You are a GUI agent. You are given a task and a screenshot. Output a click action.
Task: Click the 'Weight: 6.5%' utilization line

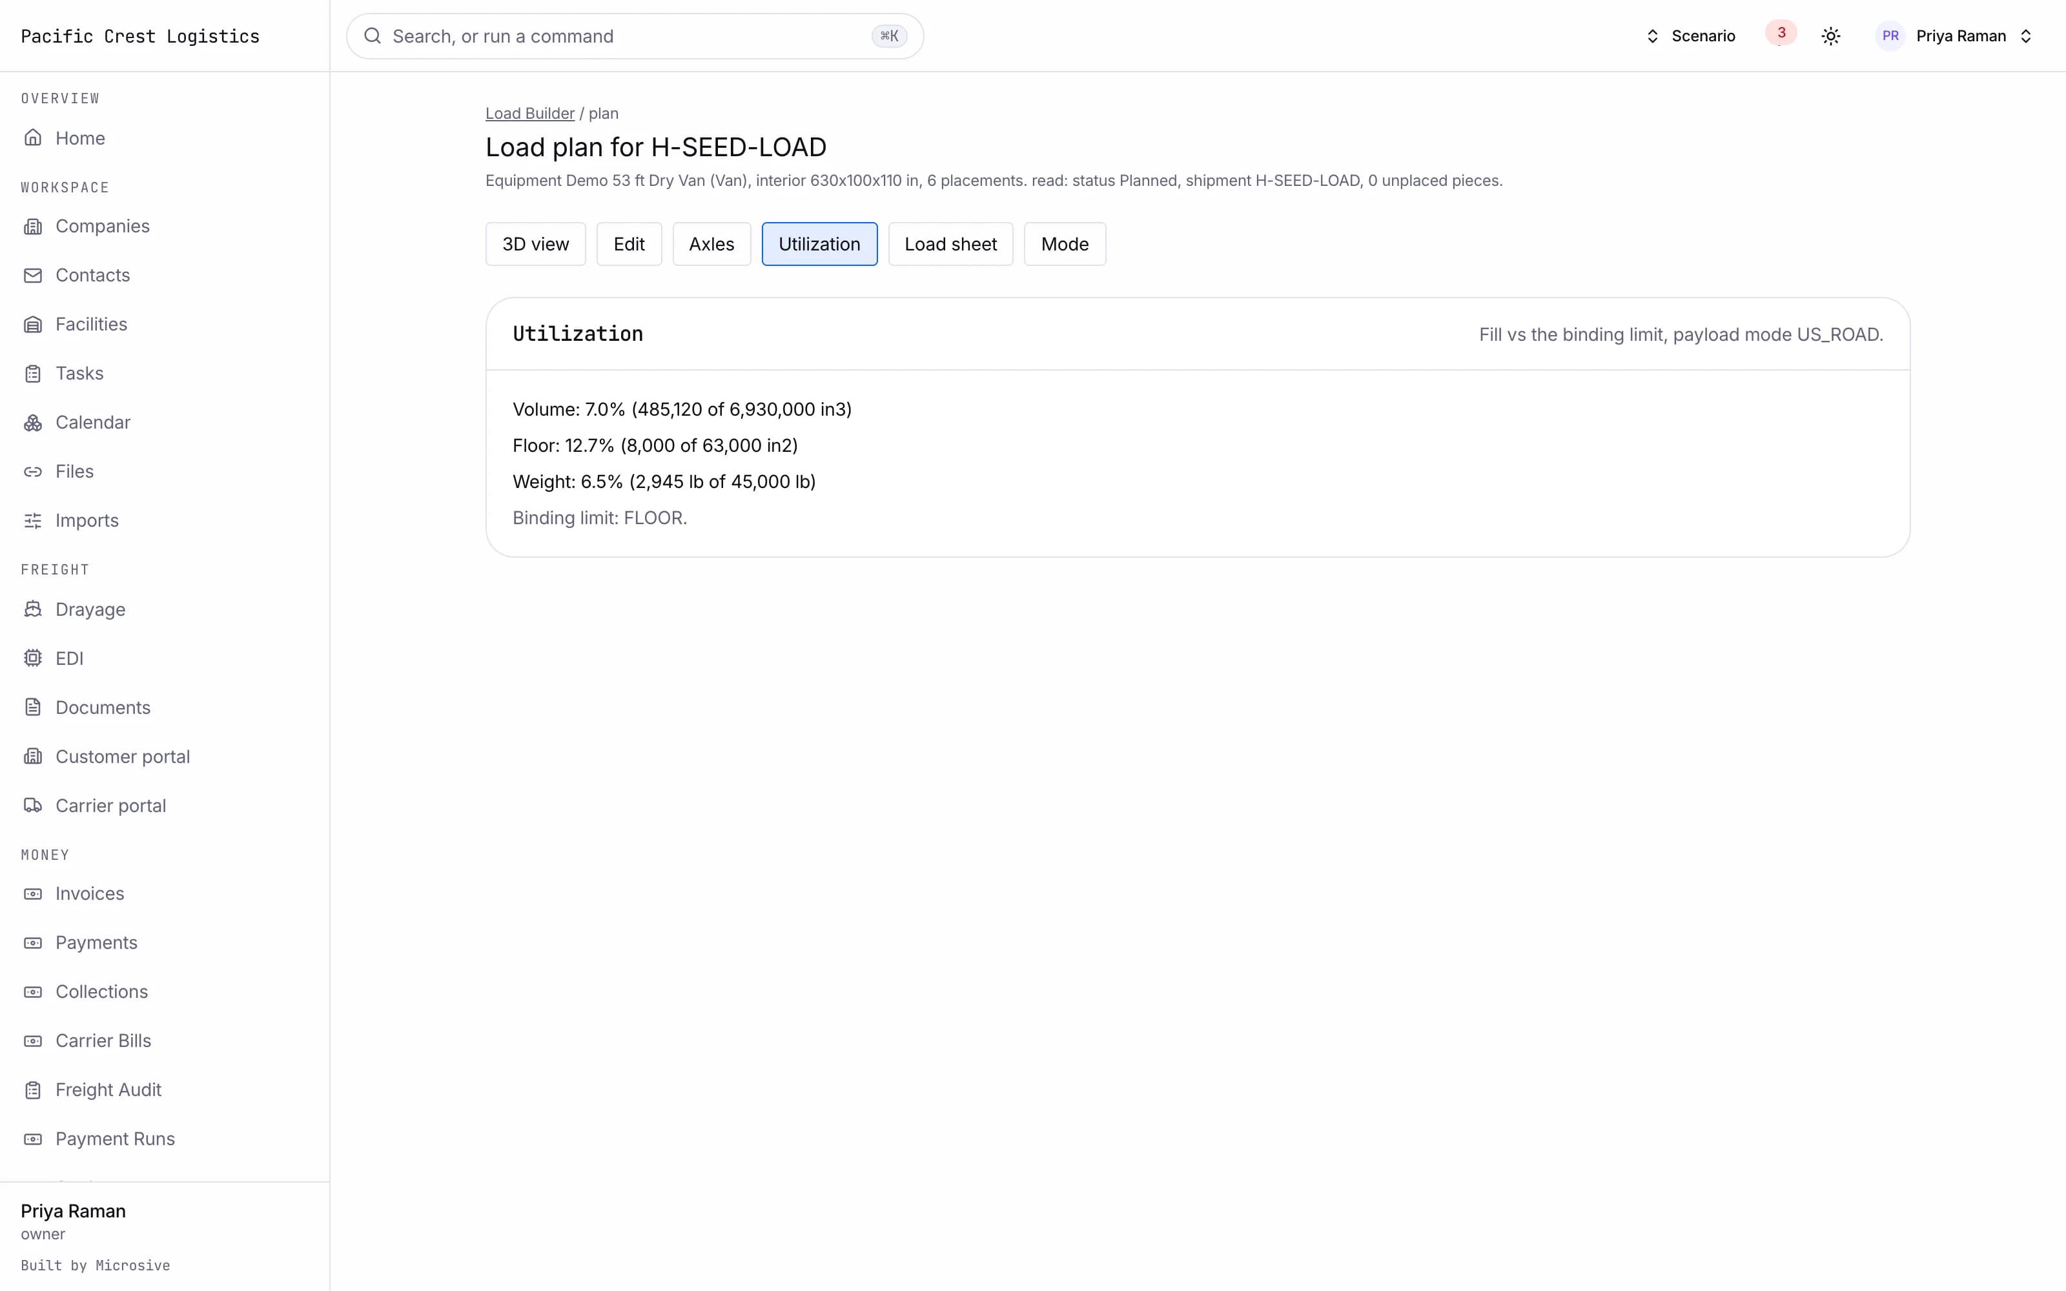(x=664, y=482)
